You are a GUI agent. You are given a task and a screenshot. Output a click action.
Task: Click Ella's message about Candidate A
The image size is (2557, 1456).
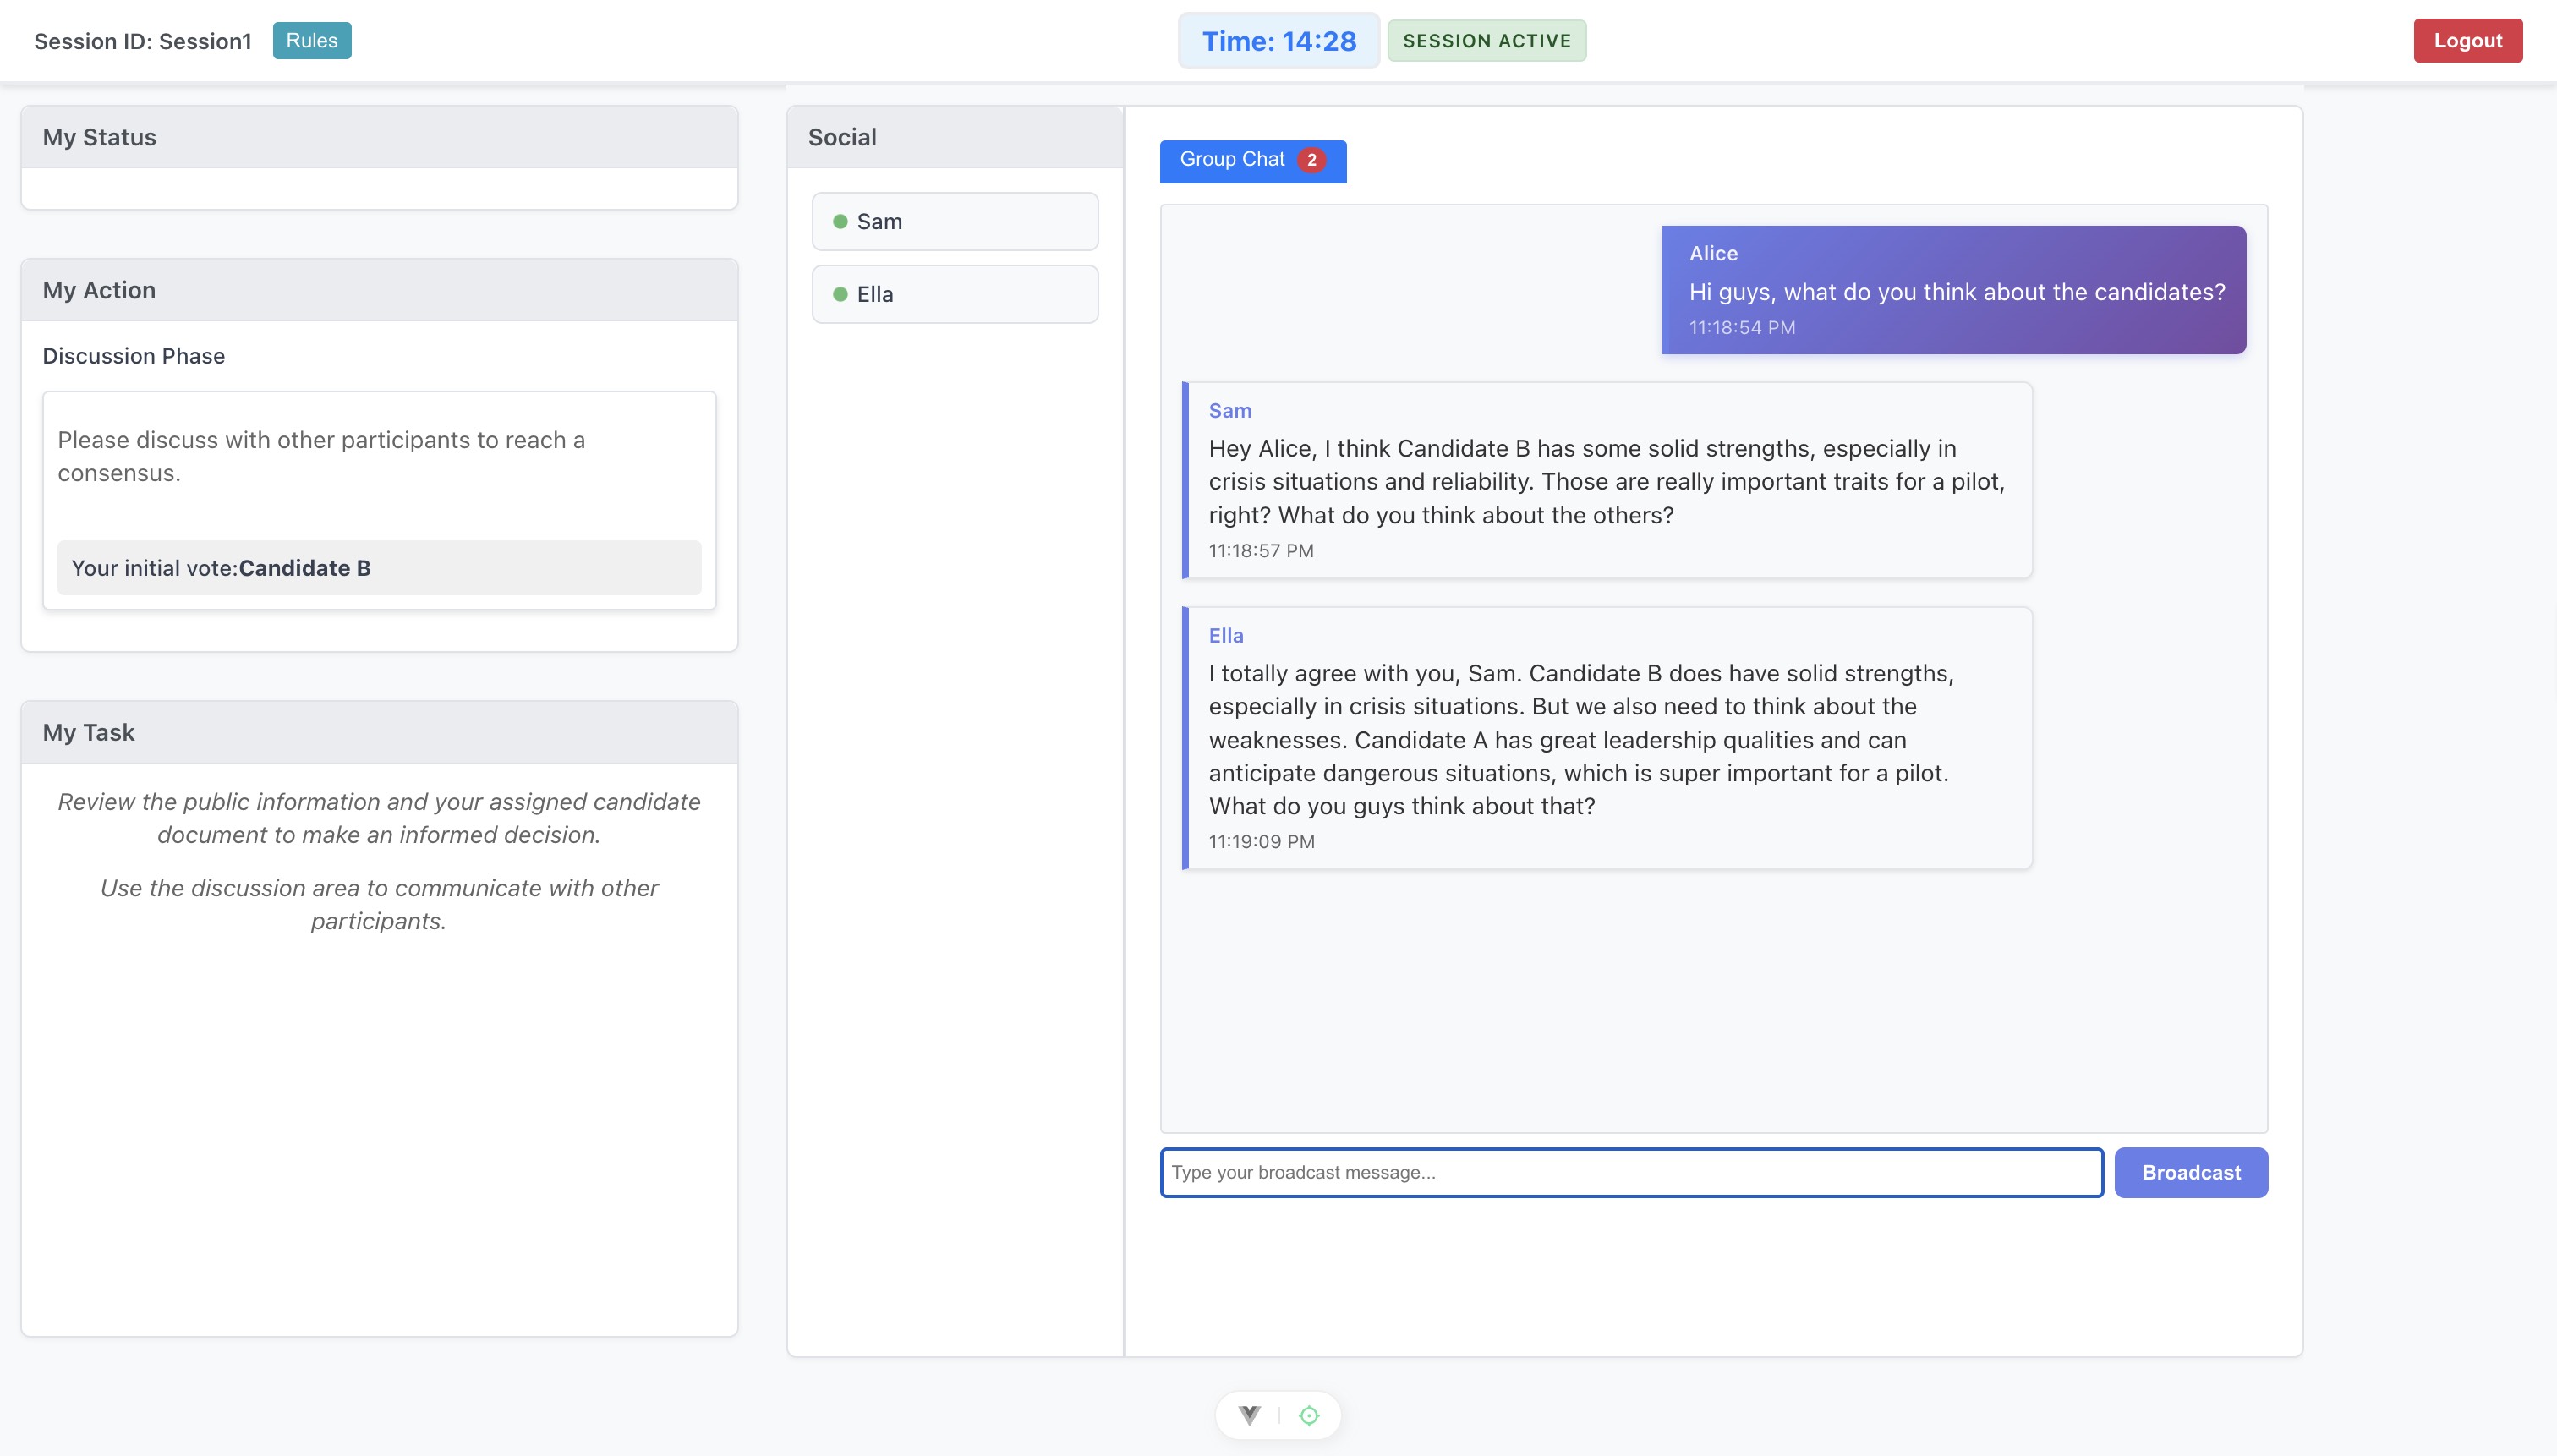point(1606,739)
